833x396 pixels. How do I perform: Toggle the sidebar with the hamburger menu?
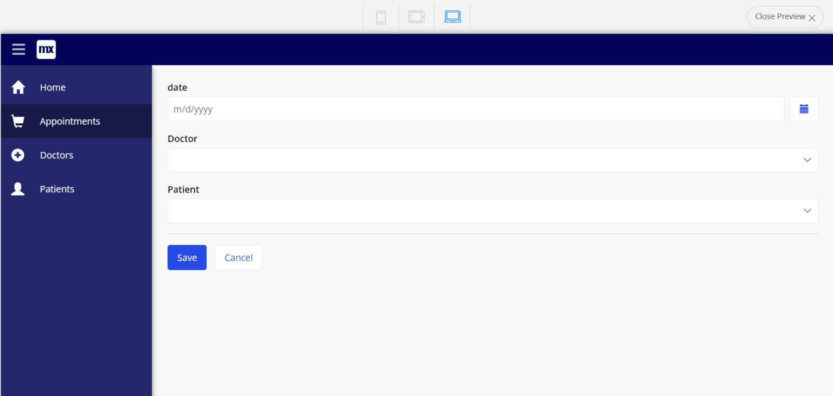(x=18, y=49)
